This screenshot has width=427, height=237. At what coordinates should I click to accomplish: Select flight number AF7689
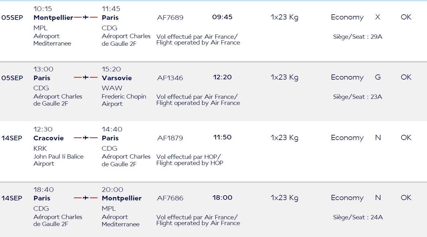(170, 18)
